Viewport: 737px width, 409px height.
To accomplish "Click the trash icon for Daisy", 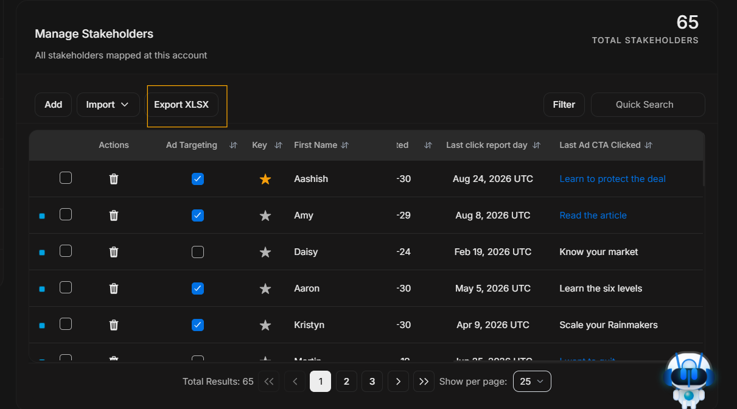I will [x=113, y=252].
